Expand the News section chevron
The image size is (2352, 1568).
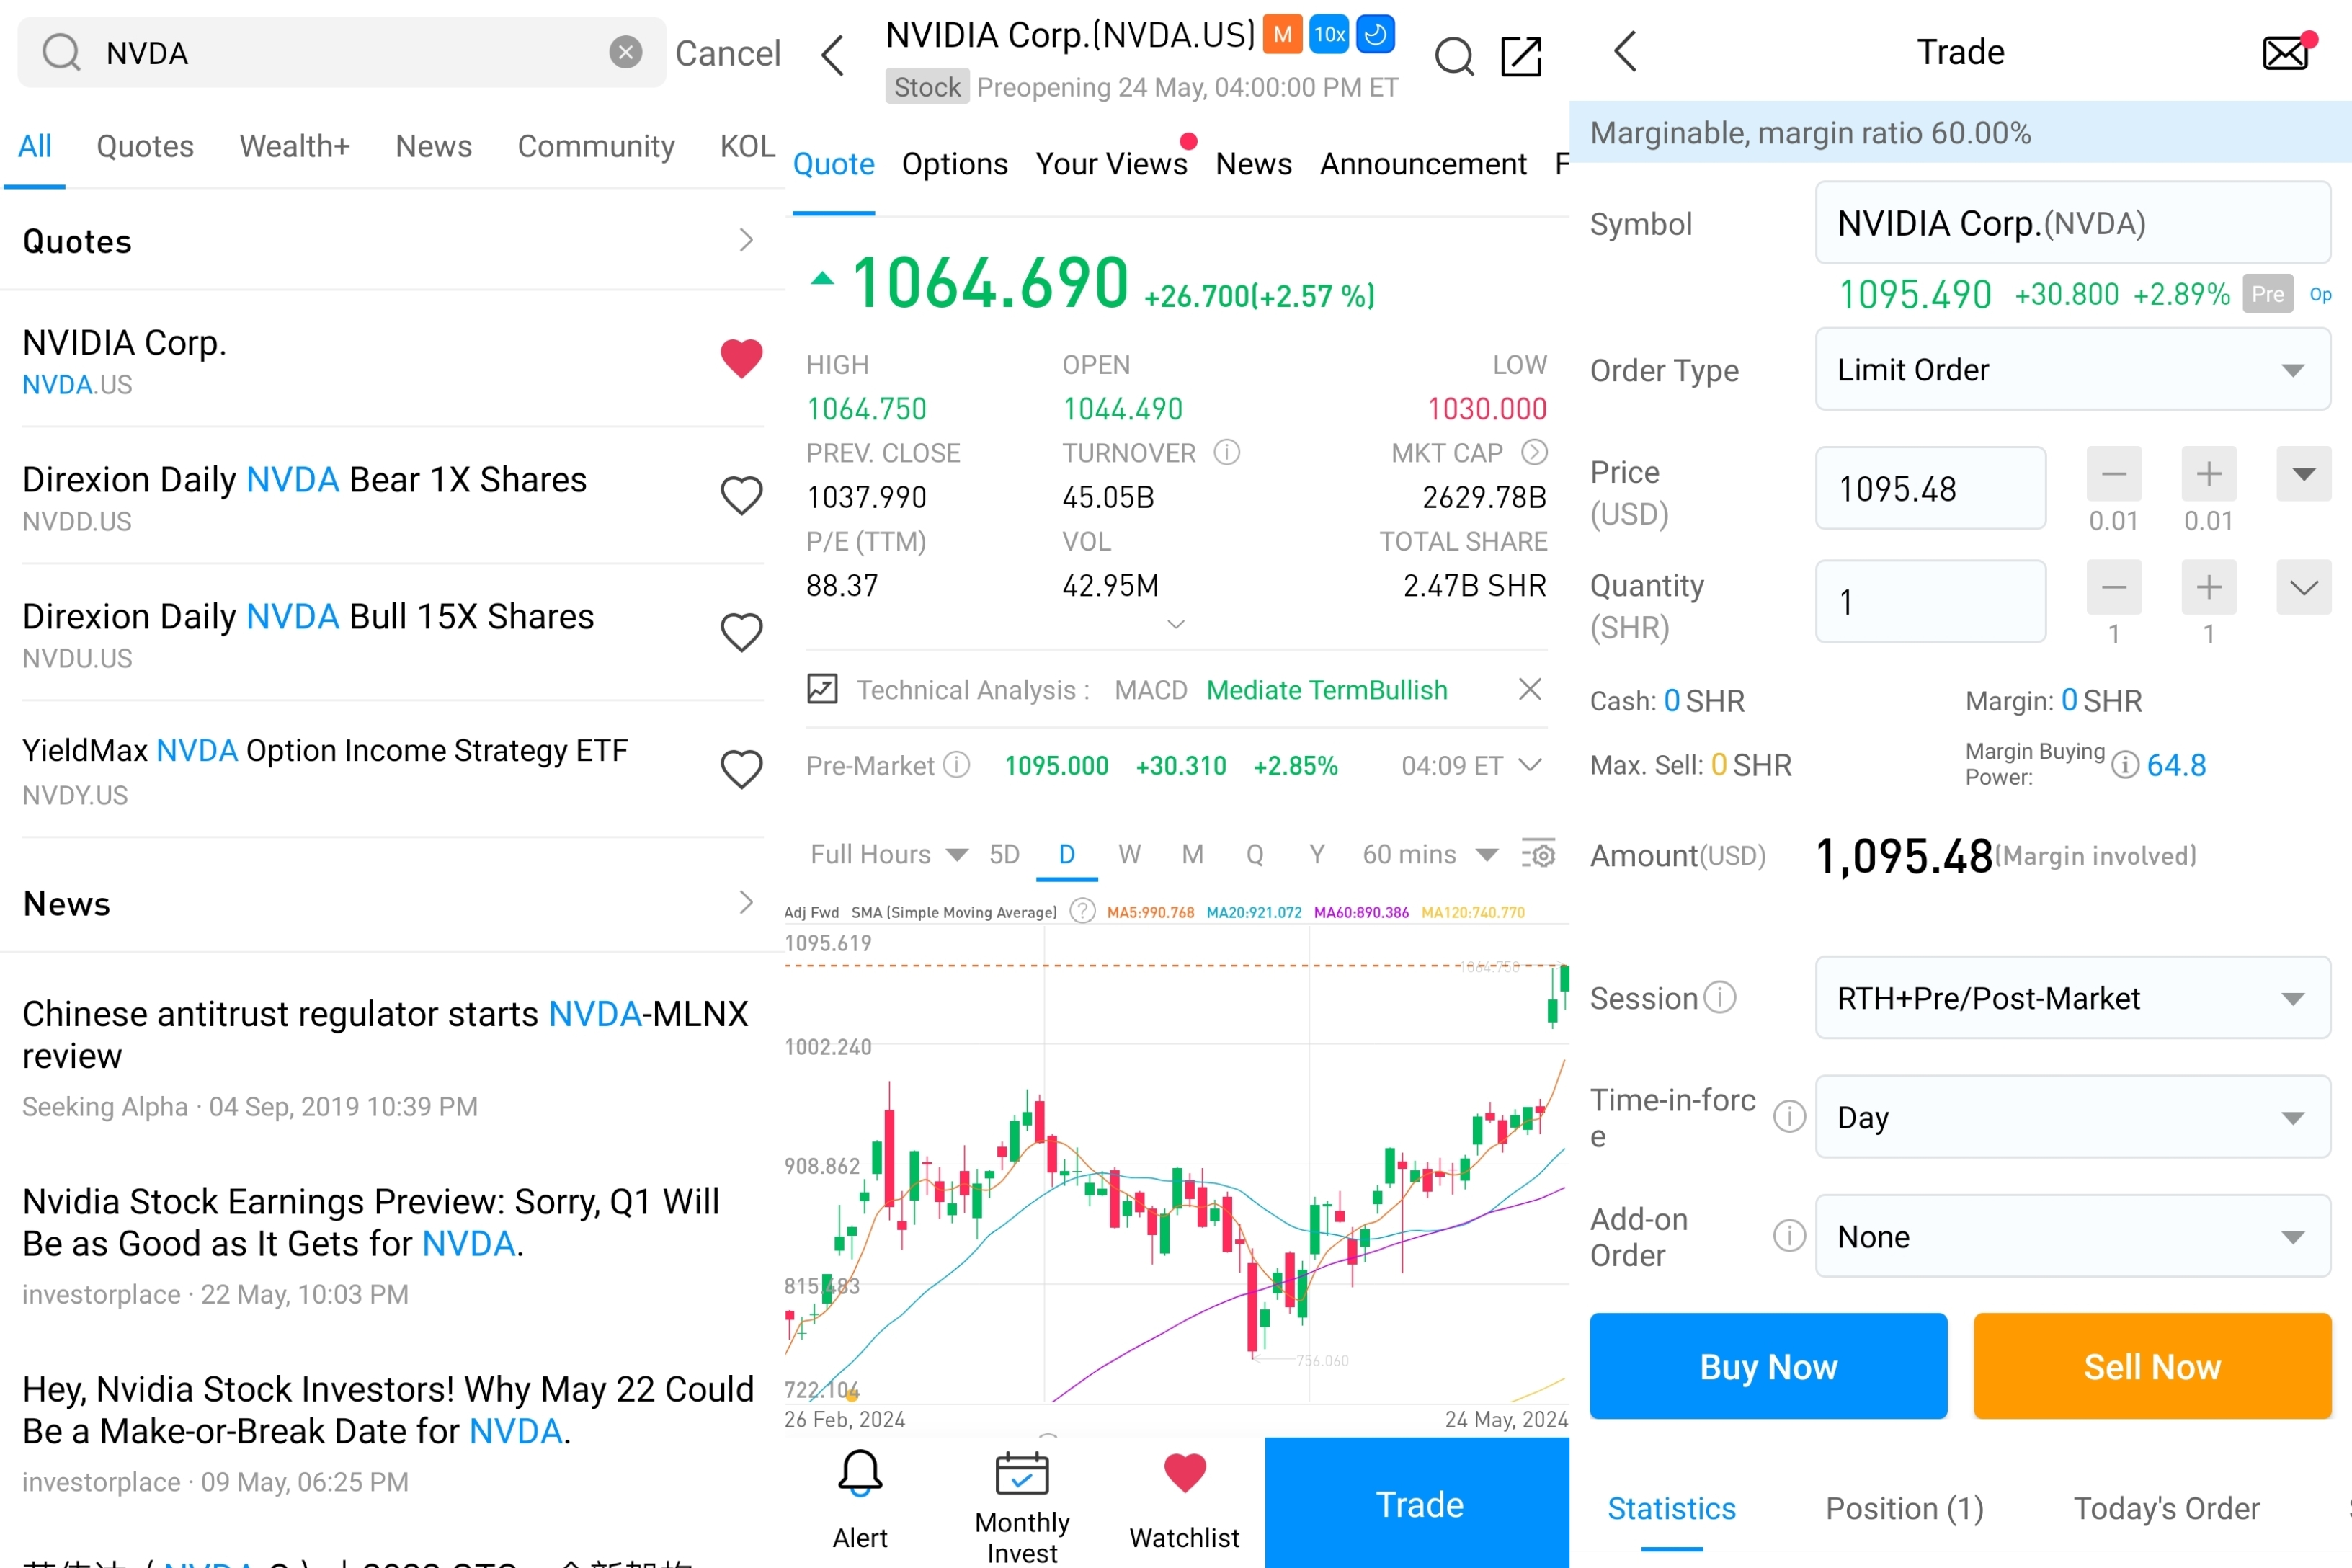(x=745, y=902)
